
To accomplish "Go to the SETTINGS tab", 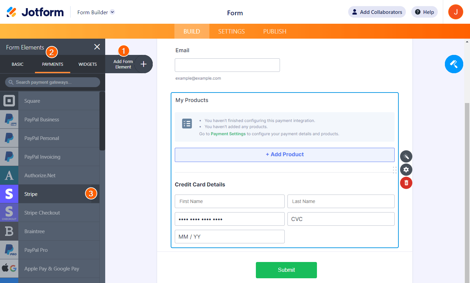I will click(231, 32).
